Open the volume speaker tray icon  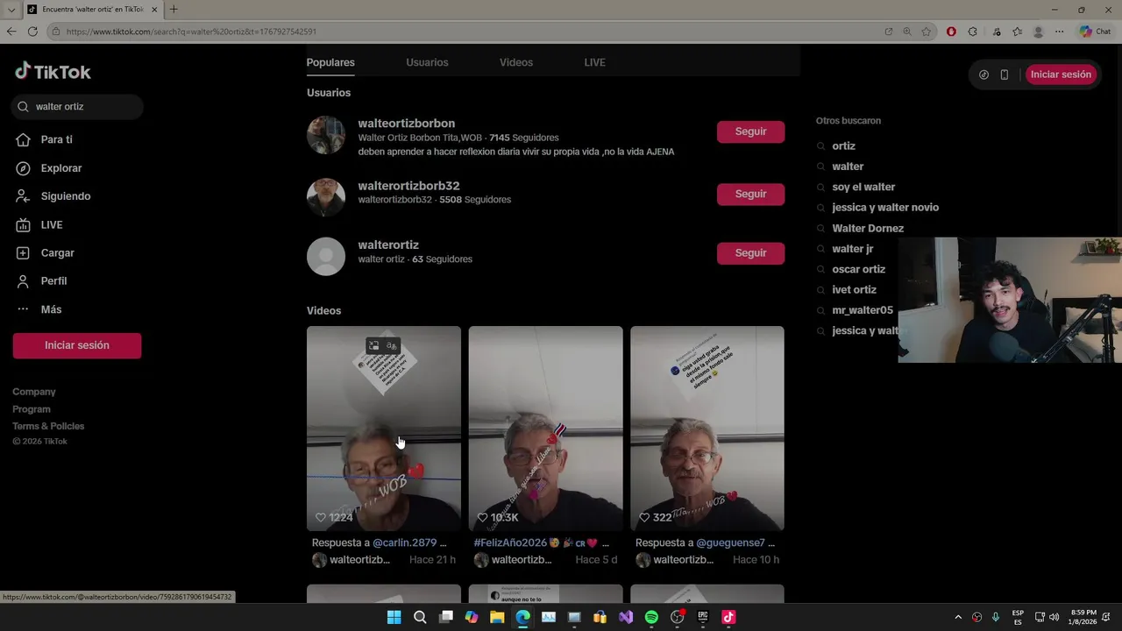point(1054,617)
